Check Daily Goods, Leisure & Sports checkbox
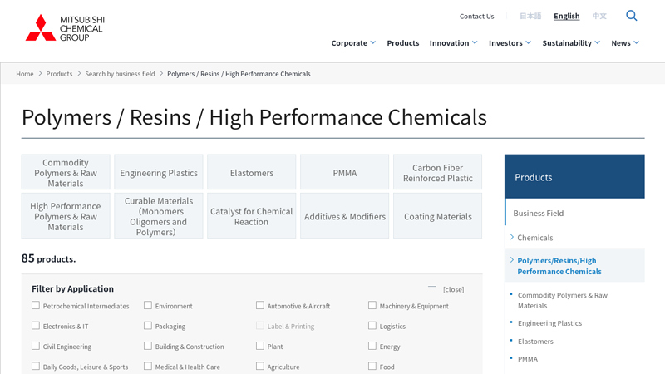 pos(36,366)
